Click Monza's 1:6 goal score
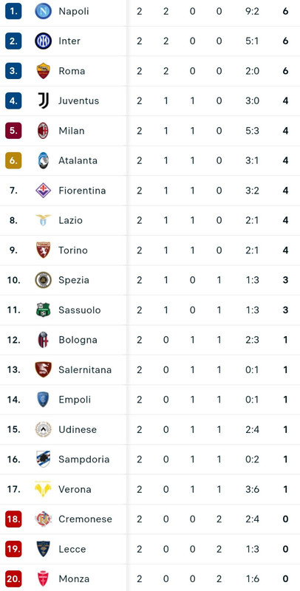Viewport: 300px width, 591px height. pos(252,578)
